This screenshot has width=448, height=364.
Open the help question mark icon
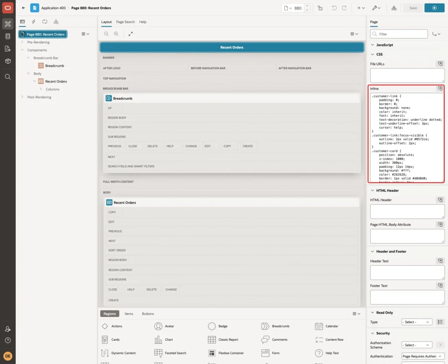(x=8, y=340)
